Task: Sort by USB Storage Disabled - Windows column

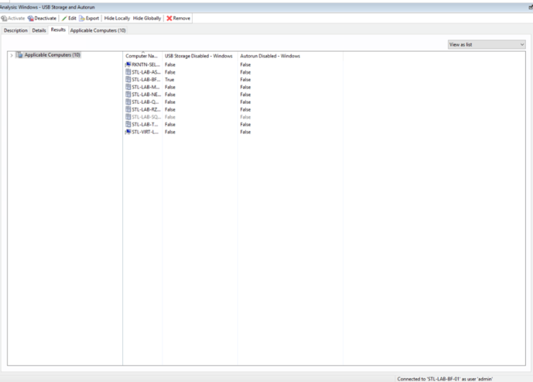Action: pyautogui.click(x=198, y=56)
